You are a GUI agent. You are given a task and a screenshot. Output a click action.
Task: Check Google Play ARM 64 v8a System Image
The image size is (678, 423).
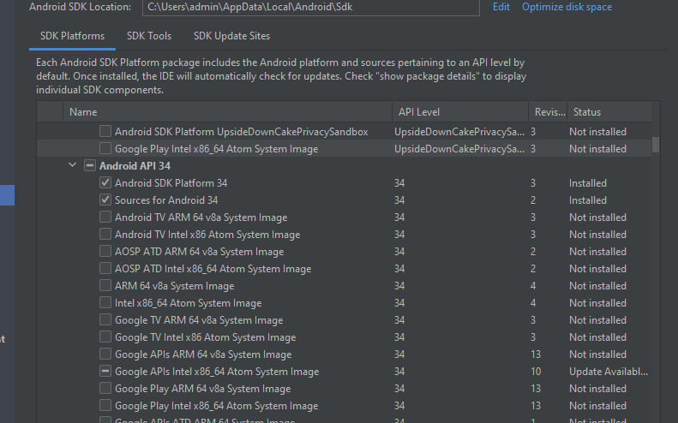pyautogui.click(x=105, y=389)
